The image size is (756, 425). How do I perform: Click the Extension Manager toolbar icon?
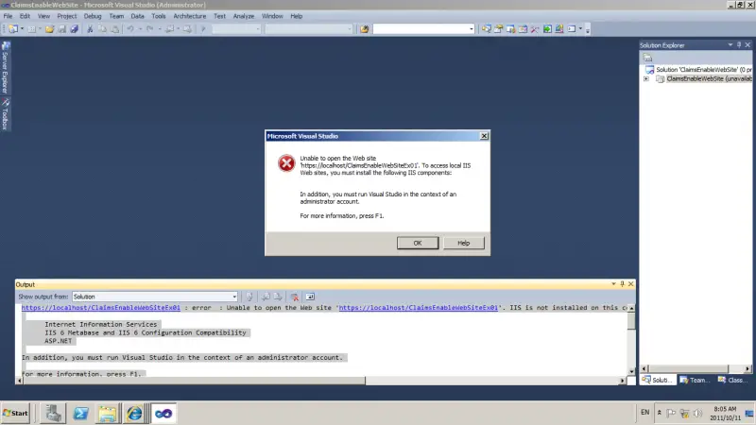pos(559,29)
